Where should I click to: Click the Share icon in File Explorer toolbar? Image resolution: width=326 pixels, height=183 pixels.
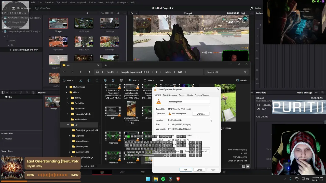[113, 80]
